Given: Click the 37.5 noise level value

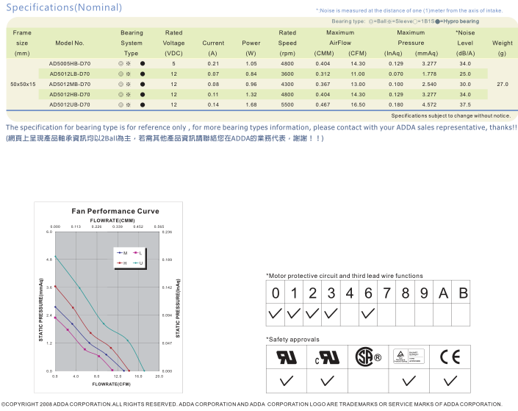Looking at the screenshot, I should pos(465,105).
